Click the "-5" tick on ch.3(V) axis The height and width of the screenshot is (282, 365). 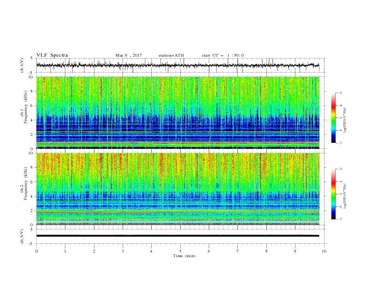[x=31, y=244]
